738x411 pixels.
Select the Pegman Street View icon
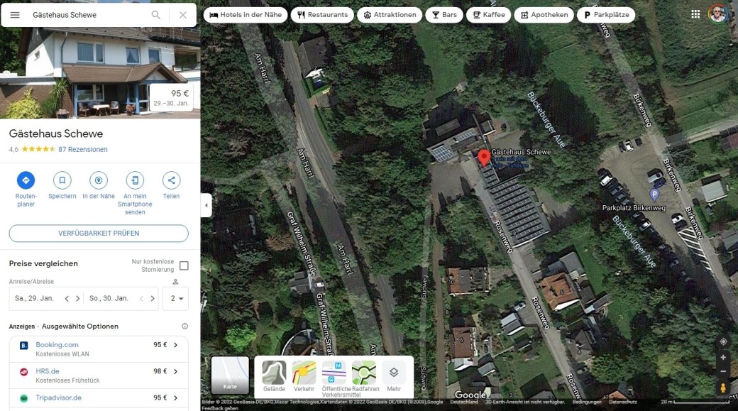[723, 388]
